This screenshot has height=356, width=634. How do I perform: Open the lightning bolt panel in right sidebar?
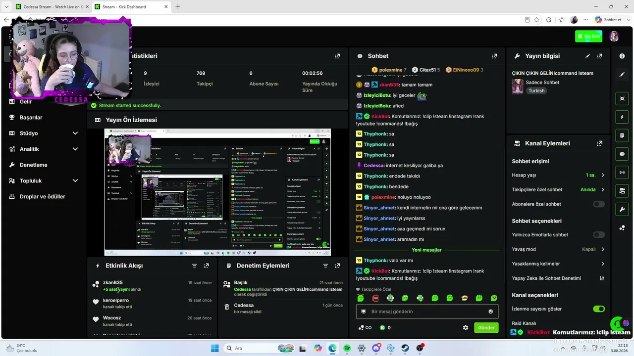pyautogui.click(x=622, y=117)
